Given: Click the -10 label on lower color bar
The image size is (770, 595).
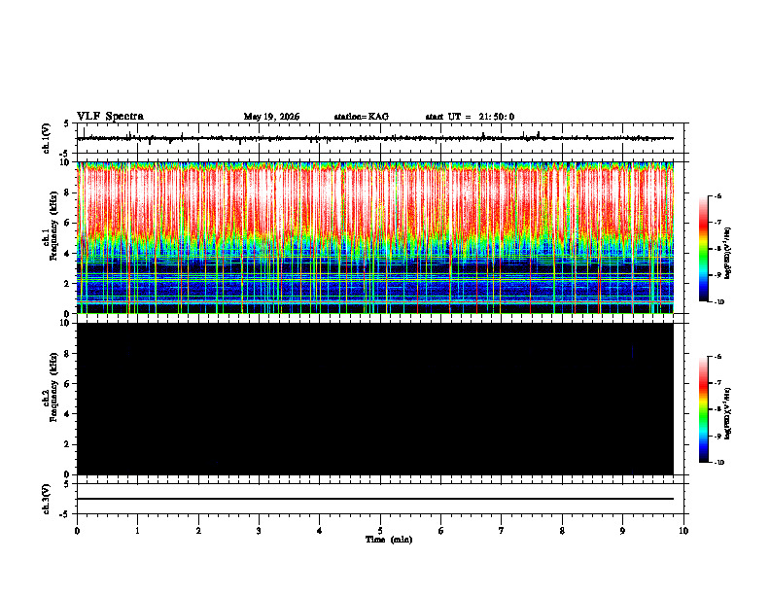Looking at the screenshot, I should coord(718,463).
